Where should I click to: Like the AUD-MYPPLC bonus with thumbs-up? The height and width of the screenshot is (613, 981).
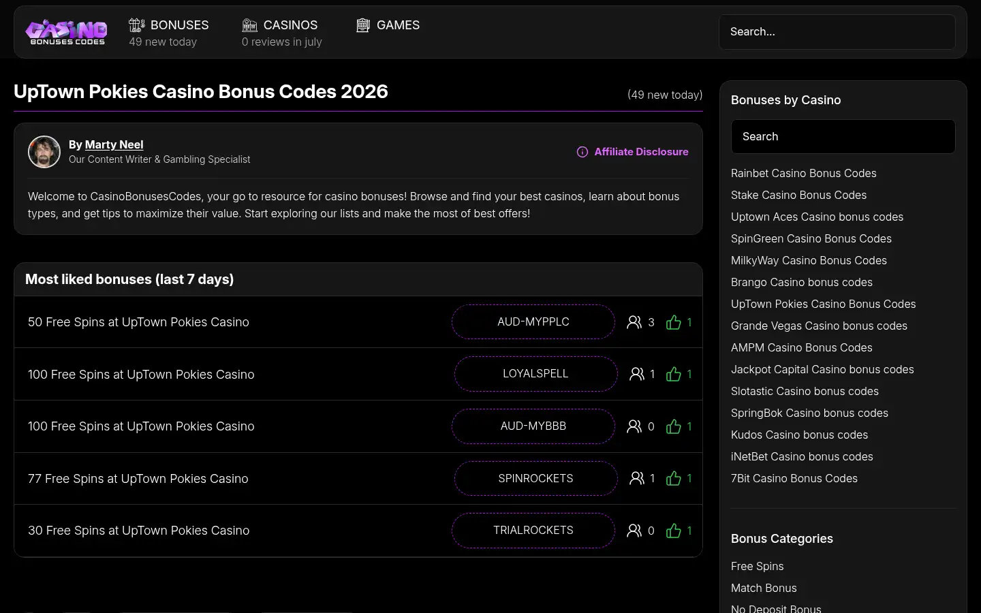(674, 322)
